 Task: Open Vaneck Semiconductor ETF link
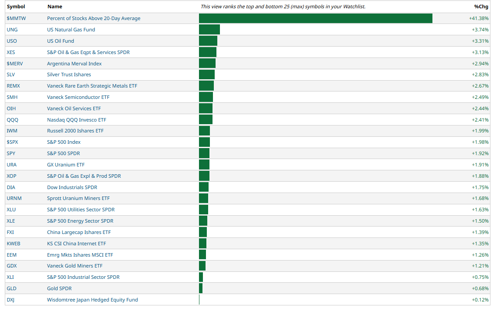pos(78,97)
